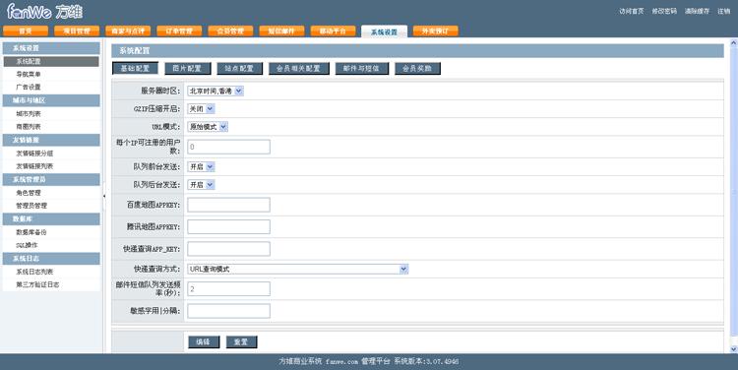The image size is (738, 370).
Task: Open the 队列后台发送 dropdown
Action: coord(201,185)
